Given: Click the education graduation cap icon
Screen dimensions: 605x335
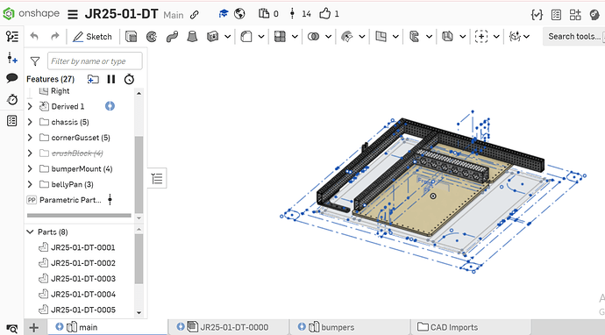Looking at the screenshot, I should [223, 14].
